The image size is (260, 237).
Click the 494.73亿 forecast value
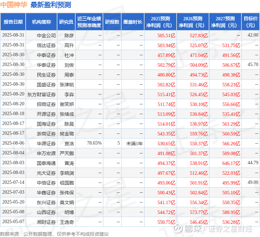(199, 75)
